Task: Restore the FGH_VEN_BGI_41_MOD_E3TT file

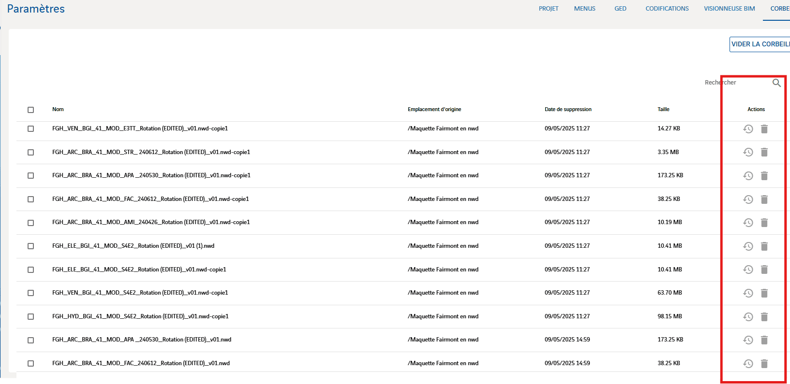Action: (748, 129)
